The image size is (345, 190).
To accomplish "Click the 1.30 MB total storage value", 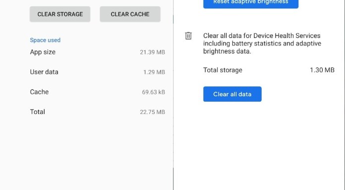I will (x=322, y=70).
